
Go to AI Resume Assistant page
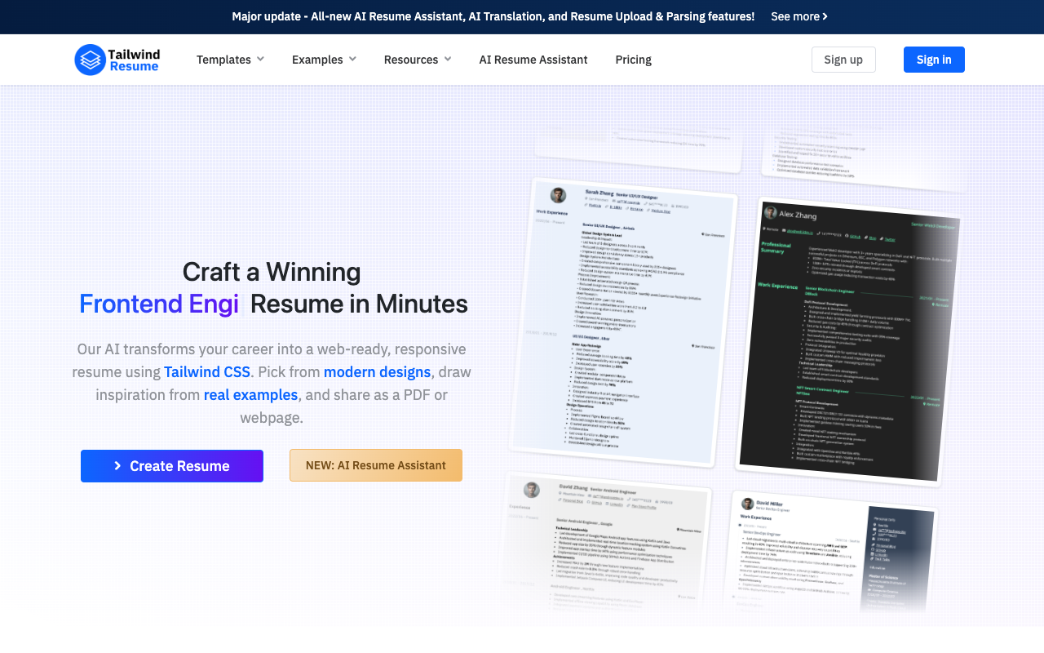533,60
